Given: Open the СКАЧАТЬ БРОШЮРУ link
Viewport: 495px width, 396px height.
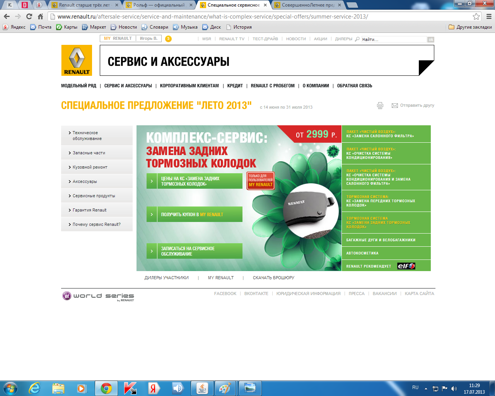Looking at the screenshot, I should click(x=273, y=278).
